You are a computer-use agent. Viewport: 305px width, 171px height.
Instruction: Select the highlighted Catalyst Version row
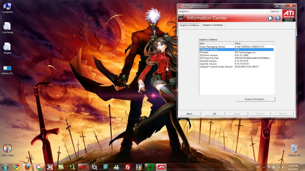pos(236,50)
